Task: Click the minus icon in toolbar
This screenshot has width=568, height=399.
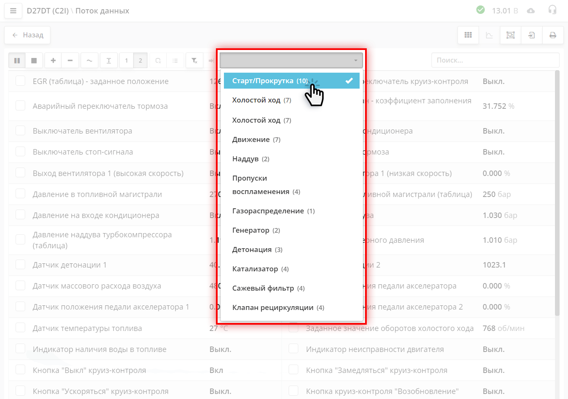Action: (70, 60)
